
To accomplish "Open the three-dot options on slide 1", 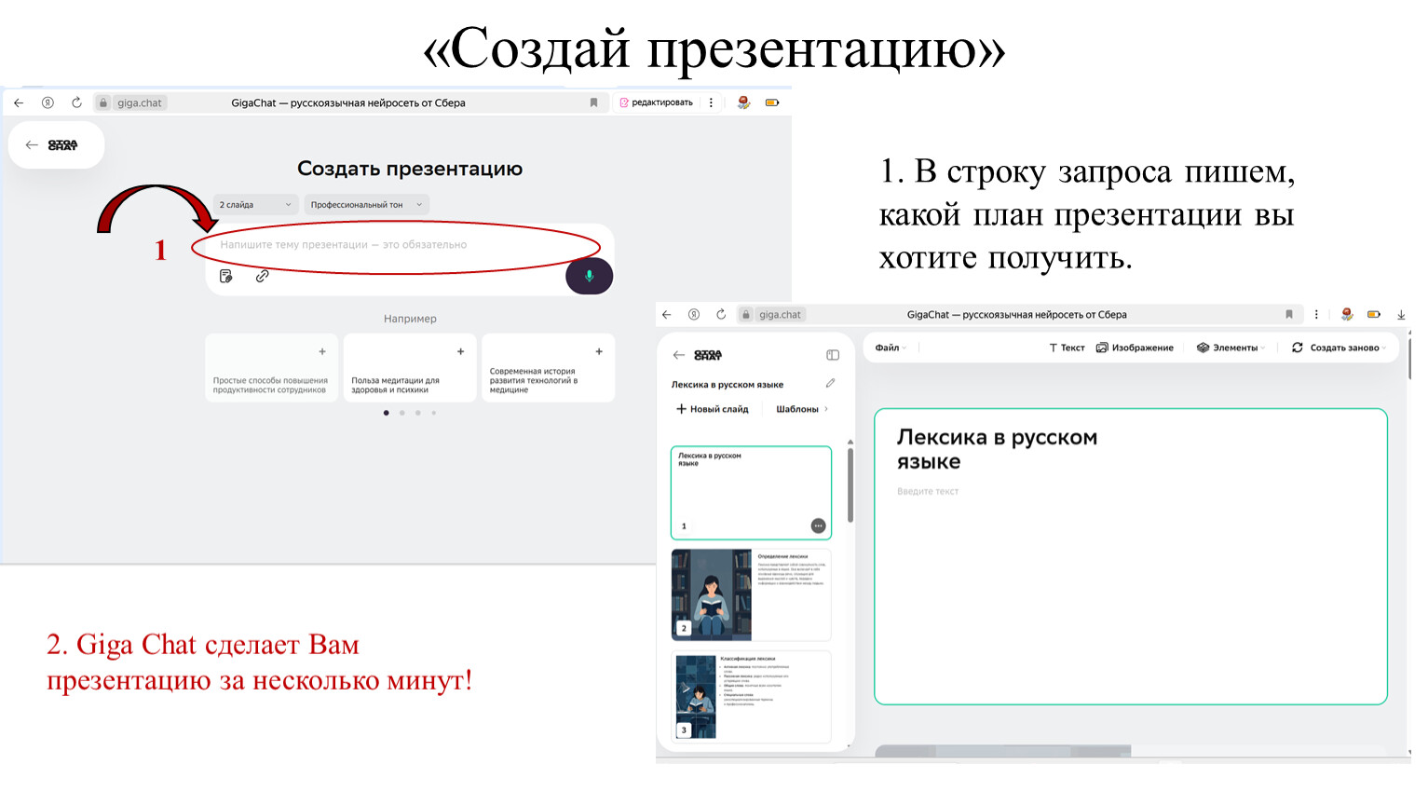I will click(x=818, y=525).
